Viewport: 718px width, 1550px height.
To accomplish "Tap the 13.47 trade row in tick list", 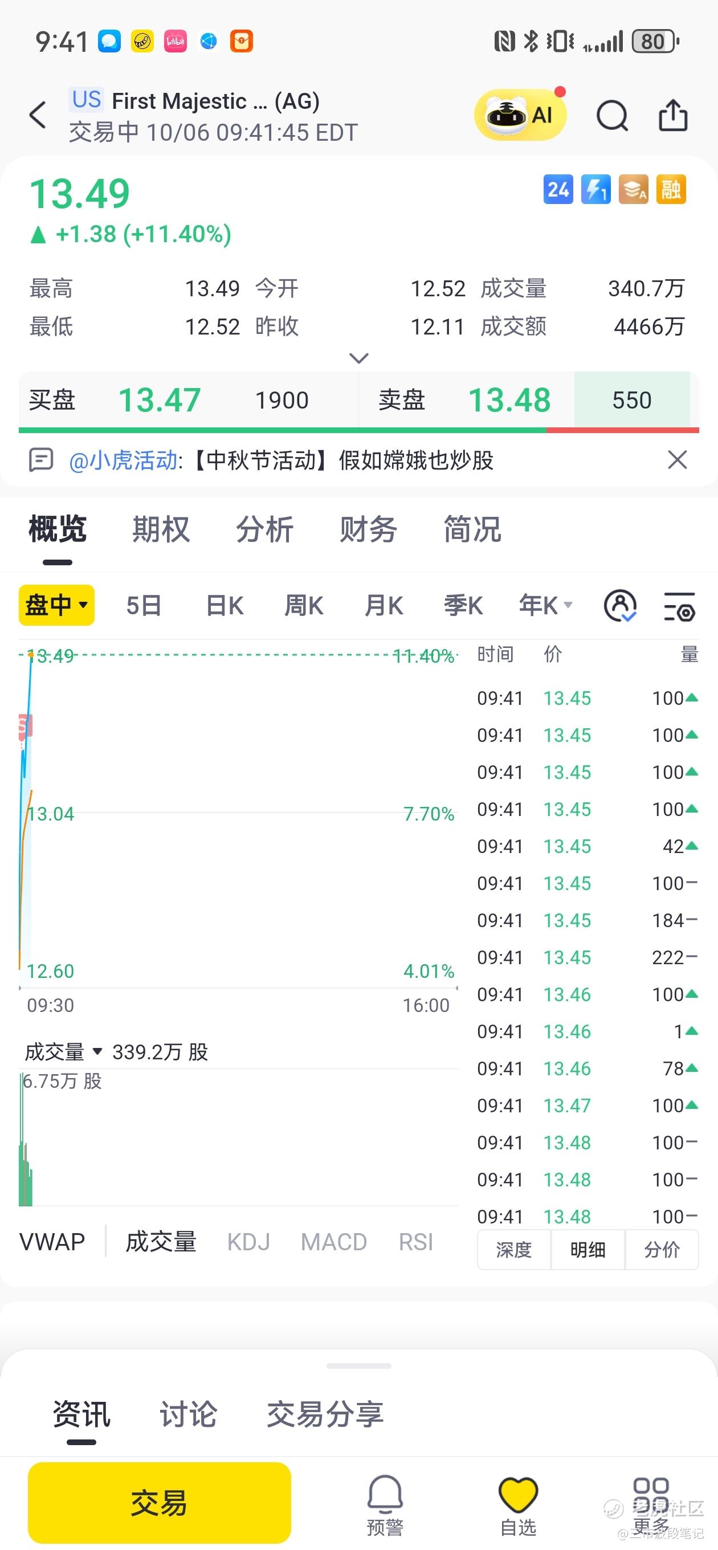I will pyautogui.click(x=588, y=1106).
